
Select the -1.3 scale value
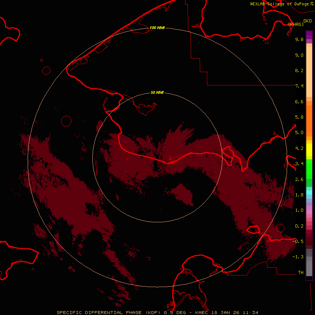point(298,257)
